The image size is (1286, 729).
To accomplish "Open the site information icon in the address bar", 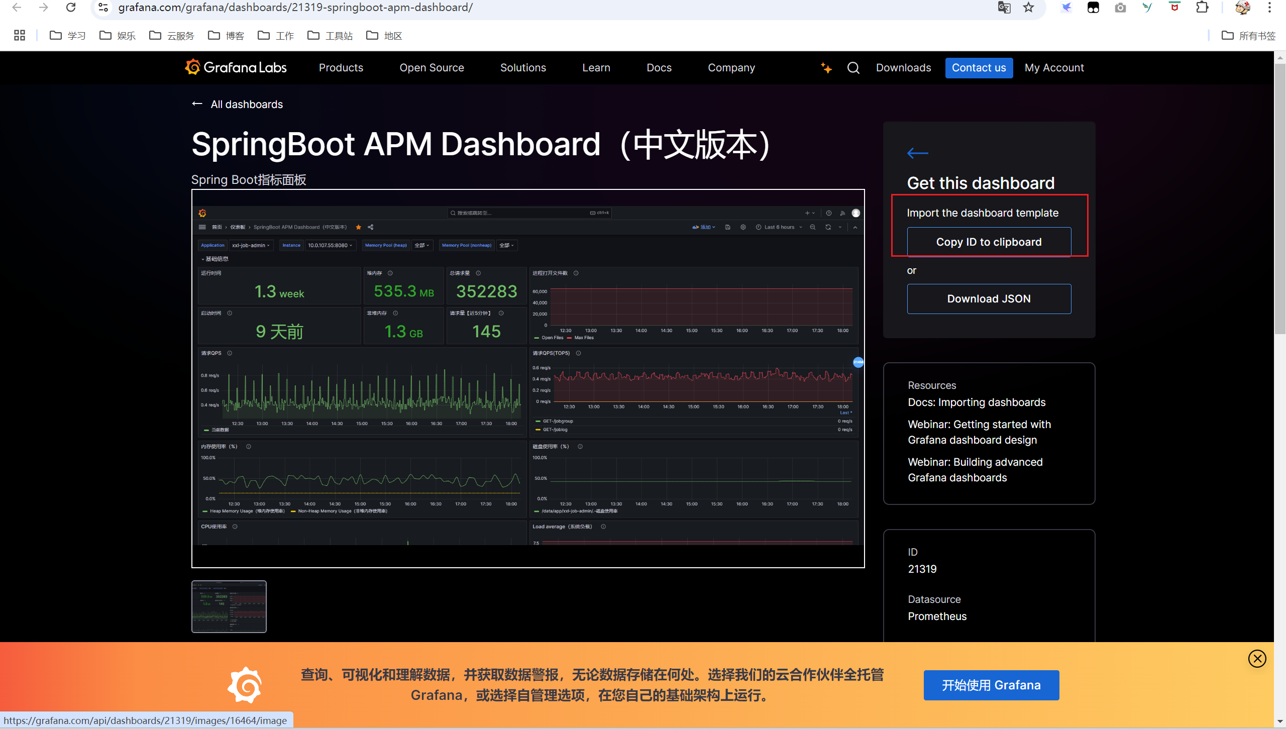I will coord(103,8).
